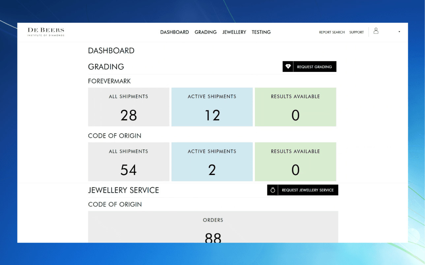
Task: Click the FOREVERMARK subsection label
Action: tap(109, 81)
